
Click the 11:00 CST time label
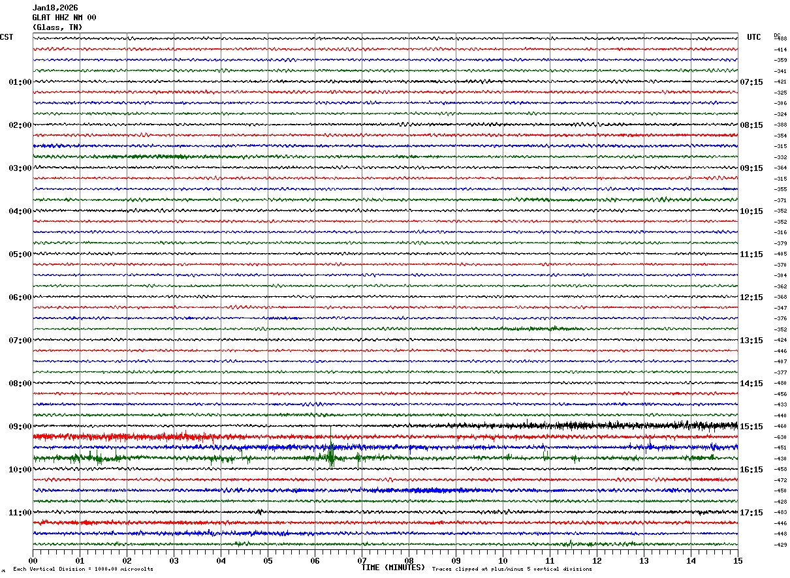20,513
